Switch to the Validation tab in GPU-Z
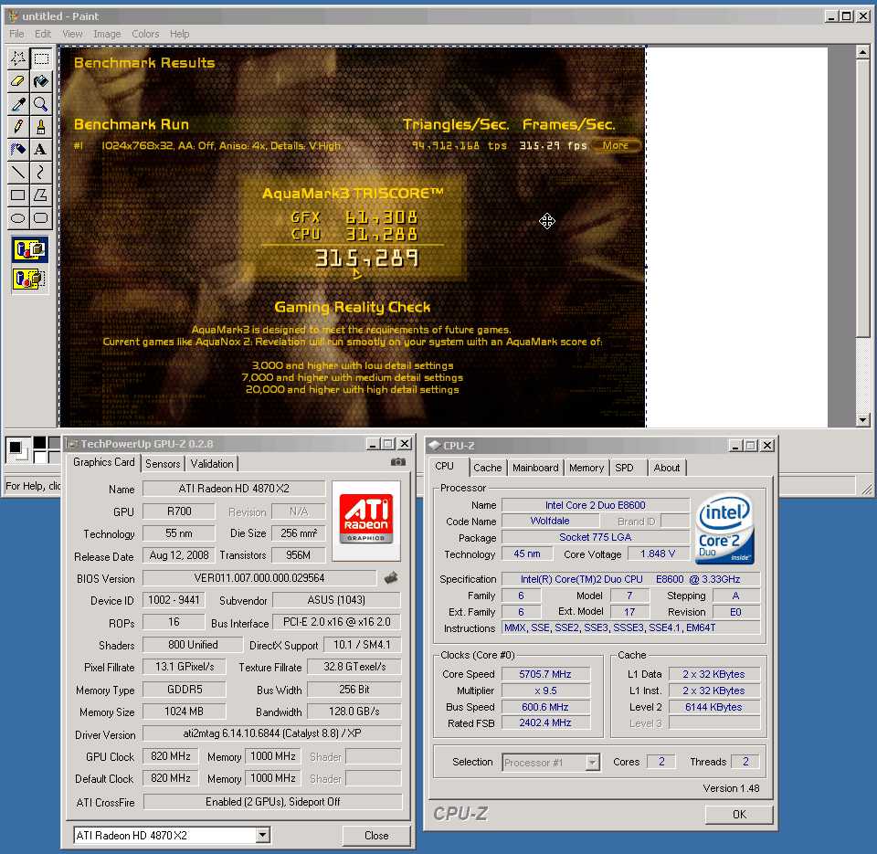This screenshot has height=854, width=877. click(x=211, y=464)
